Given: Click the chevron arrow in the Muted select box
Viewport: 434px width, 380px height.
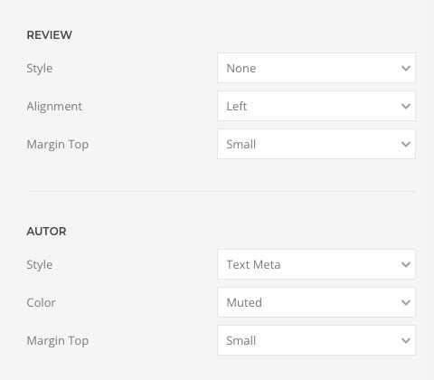Looking at the screenshot, I should point(406,303).
